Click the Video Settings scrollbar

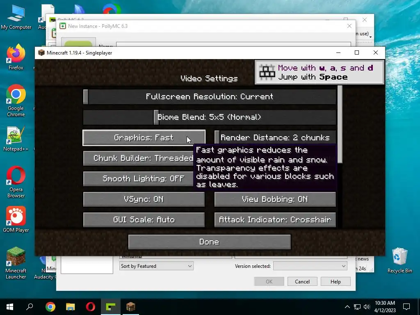340,124
